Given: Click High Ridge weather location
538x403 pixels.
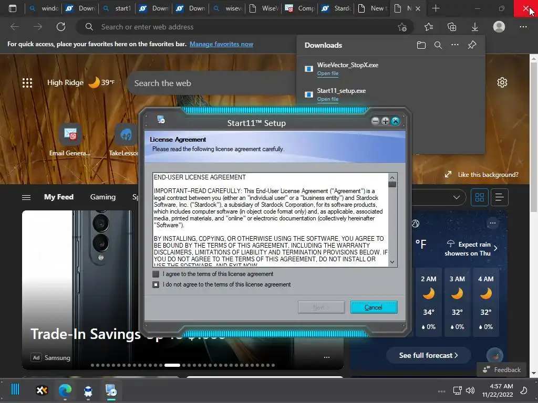Looking at the screenshot, I should click(65, 82).
